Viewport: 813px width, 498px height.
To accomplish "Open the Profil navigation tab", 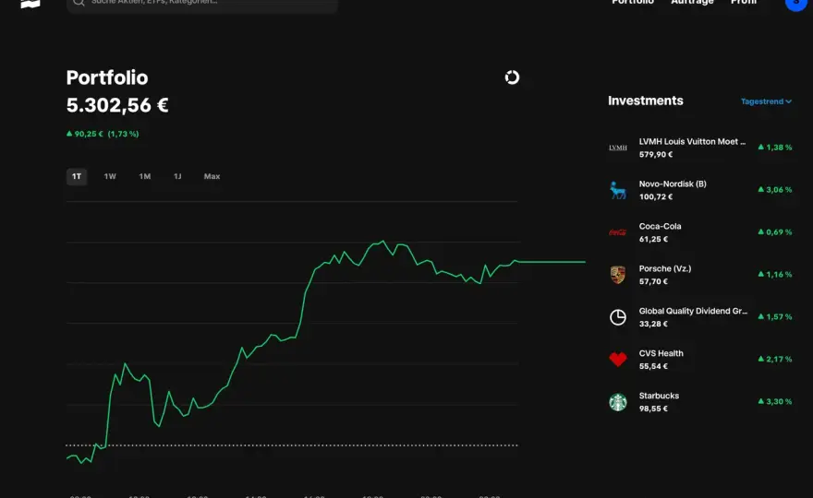I will pyautogui.click(x=744, y=3).
